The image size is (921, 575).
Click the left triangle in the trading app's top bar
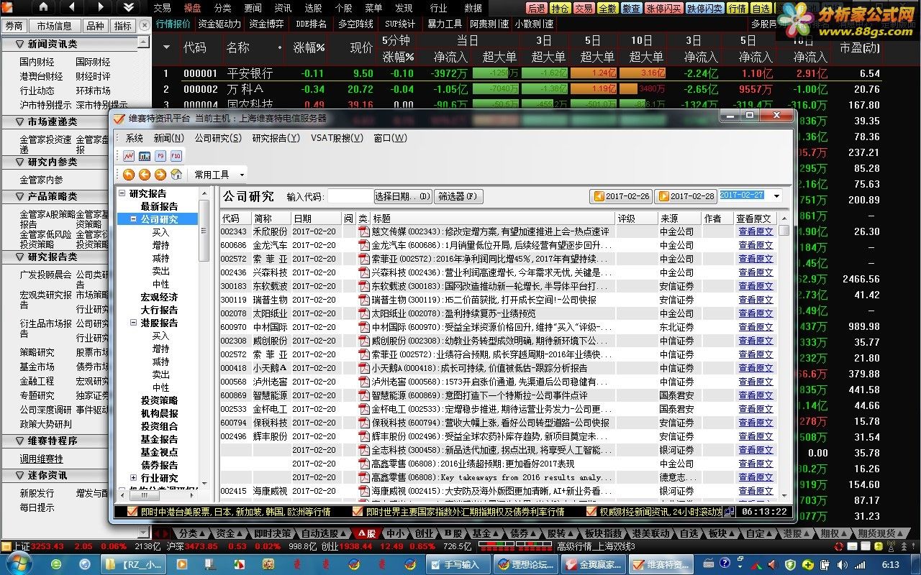(x=71, y=7)
